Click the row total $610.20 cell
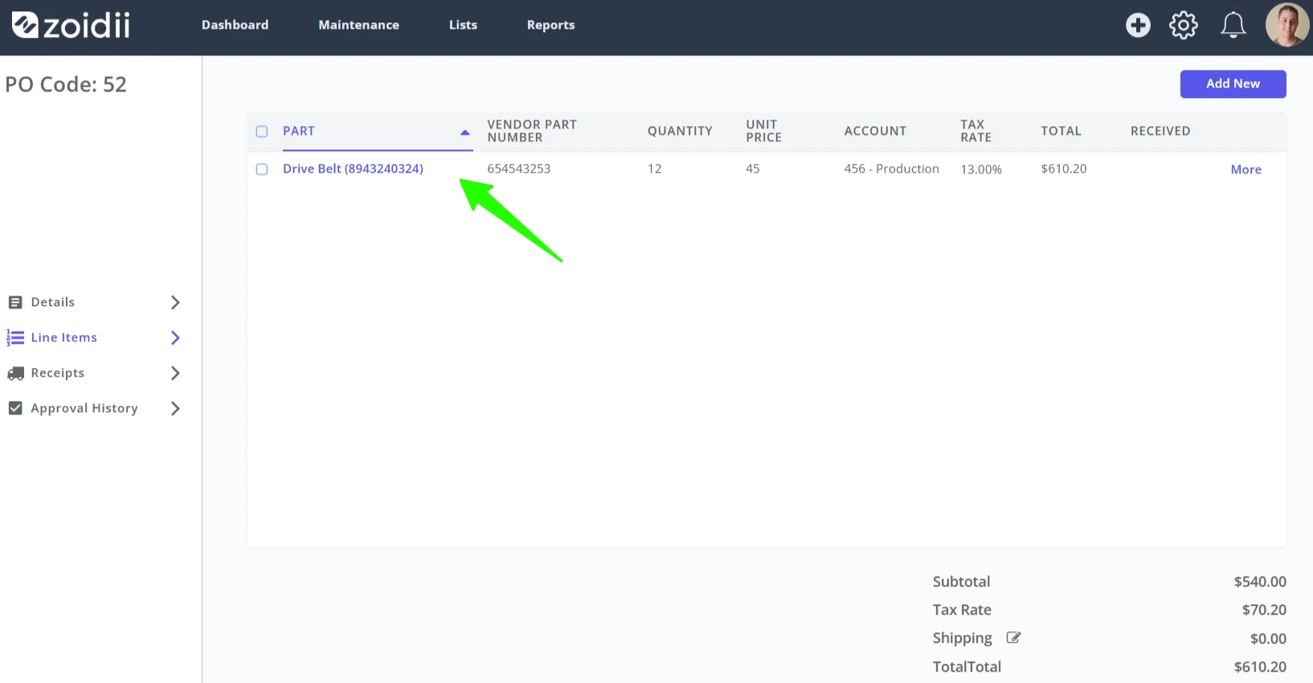Viewport: 1313px width, 683px height. (x=1064, y=169)
